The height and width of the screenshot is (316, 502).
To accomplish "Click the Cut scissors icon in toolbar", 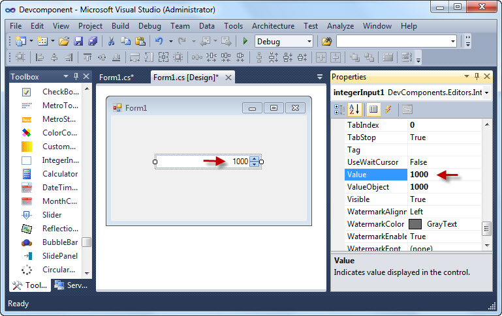I will (x=111, y=41).
